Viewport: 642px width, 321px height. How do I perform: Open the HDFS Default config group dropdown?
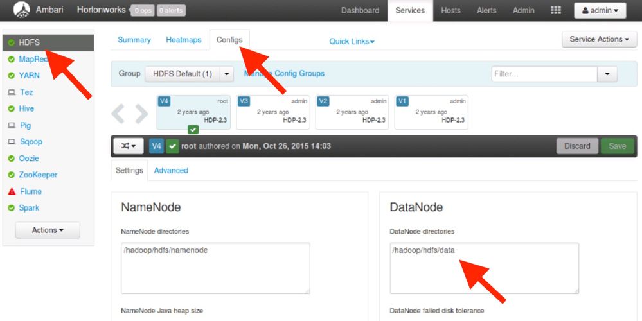pyautogui.click(x=226, y=74)
